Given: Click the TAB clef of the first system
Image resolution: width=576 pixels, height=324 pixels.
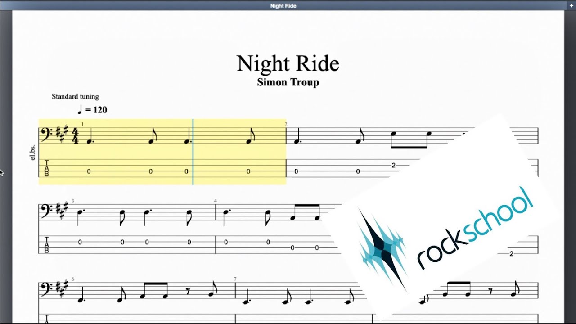Looking at the screenshot, I should point(46,168).
